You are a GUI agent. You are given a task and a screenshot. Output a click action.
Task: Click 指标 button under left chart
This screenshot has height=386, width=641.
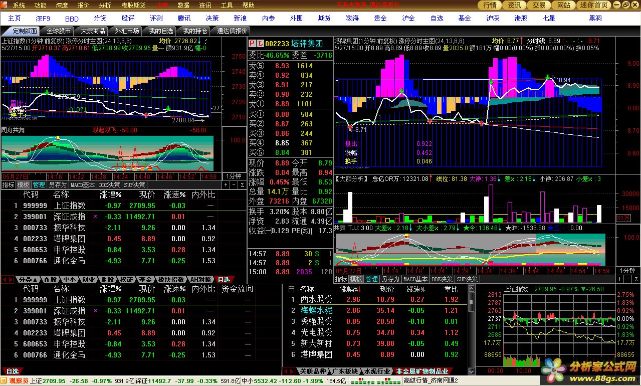pyautogui.click(x=8, y=185)
